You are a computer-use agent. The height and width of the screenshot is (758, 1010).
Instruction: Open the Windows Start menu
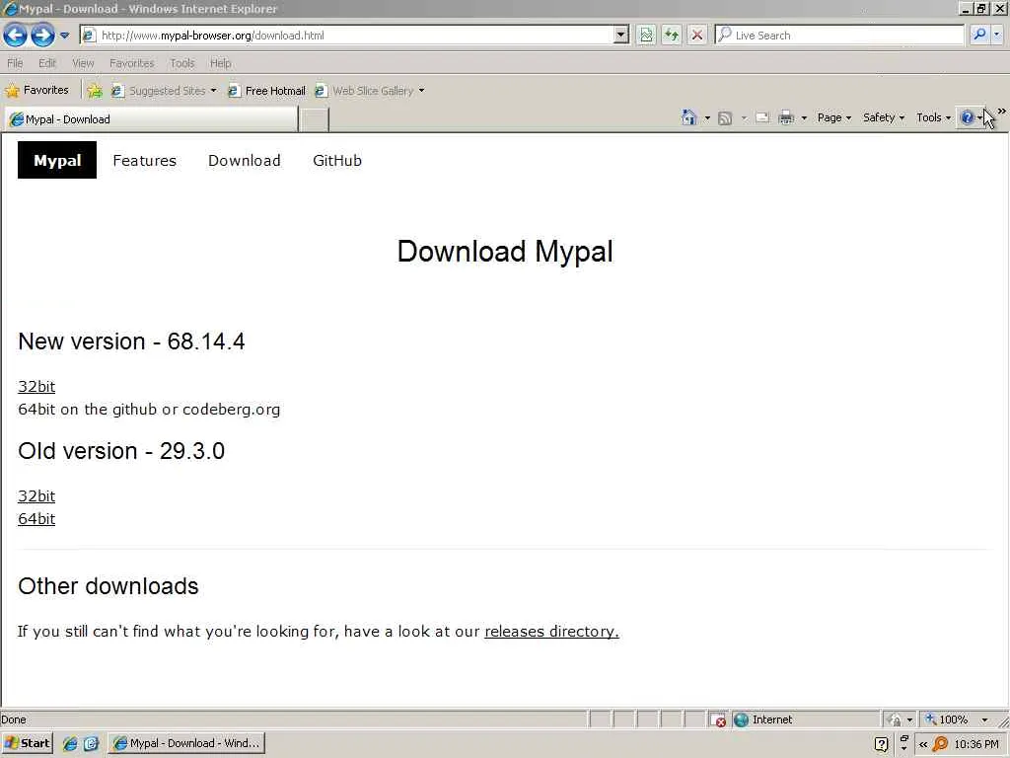coord(27,743)
